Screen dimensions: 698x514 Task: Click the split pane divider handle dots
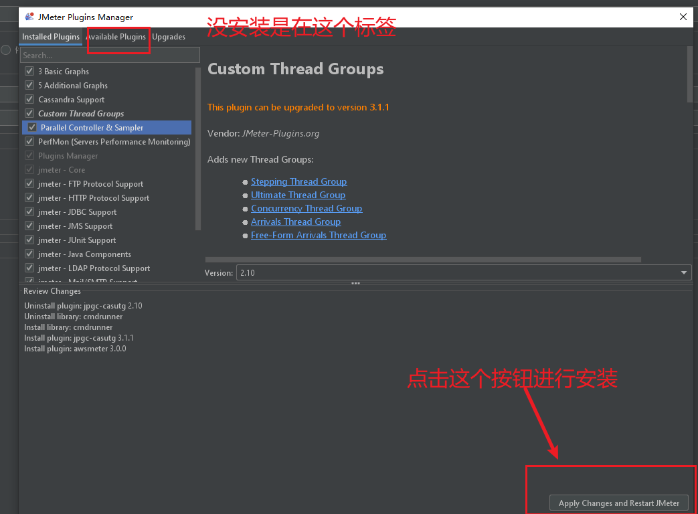(x=355, y=283)
